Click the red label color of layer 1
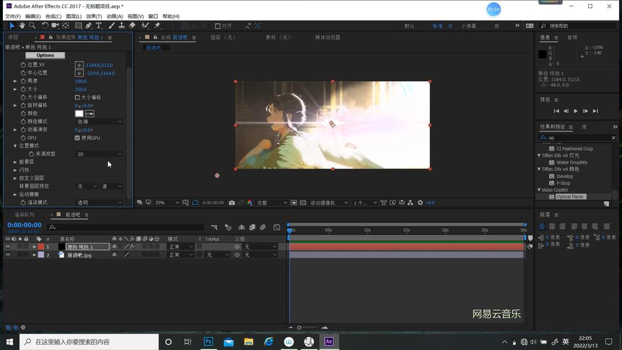 [x=41, y=246]
